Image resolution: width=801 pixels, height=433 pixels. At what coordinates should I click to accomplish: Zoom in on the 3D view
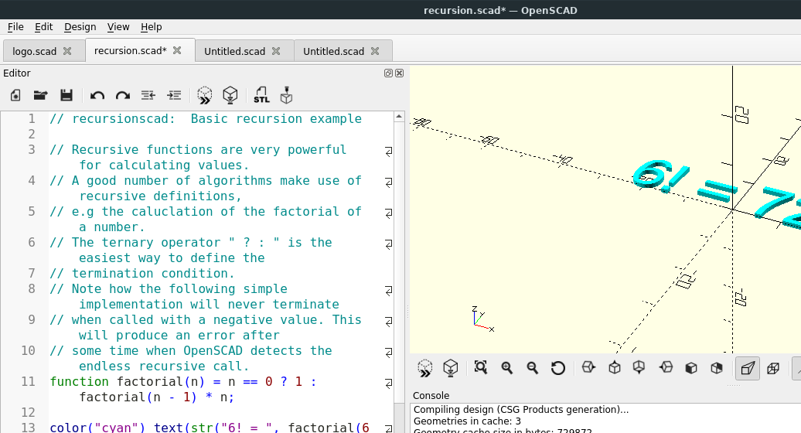coord(506,368)
